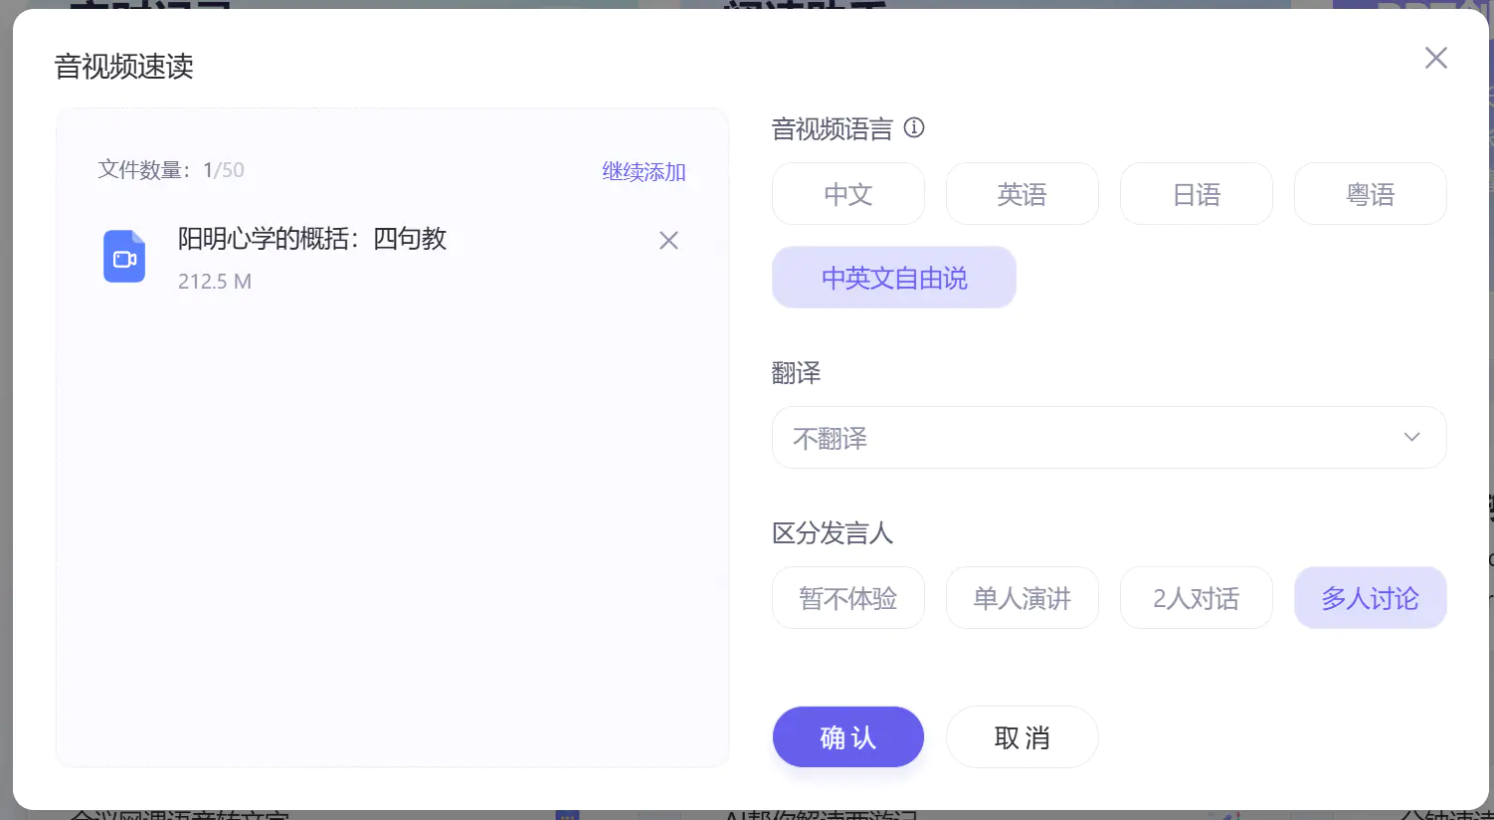Image resolution: width=1494 pixels, height=820 pixels.
Task: Select the 中英文自由说 language option
Action: tap(893, 278)
